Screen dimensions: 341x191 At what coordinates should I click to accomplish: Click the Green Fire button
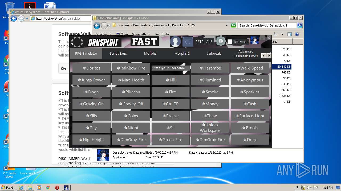click(170, 140)
